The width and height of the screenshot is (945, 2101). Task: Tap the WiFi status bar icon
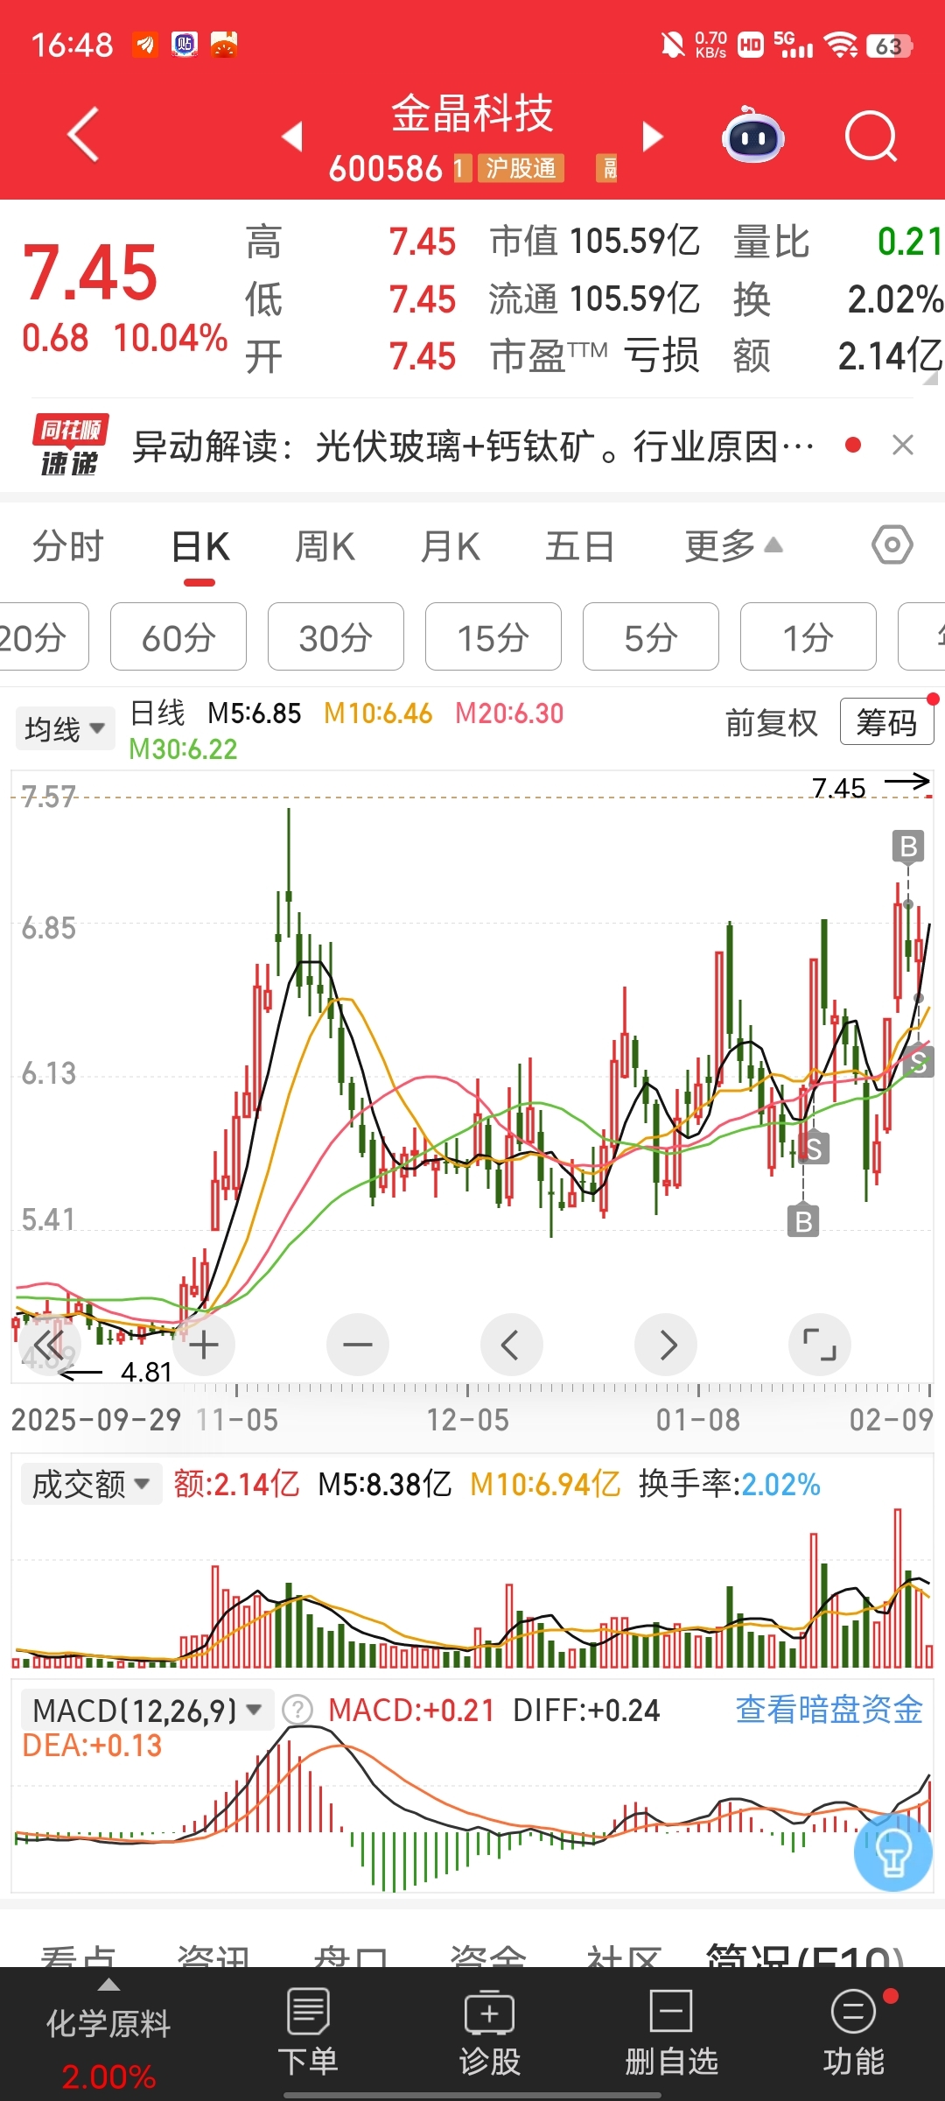coord(842,45)
